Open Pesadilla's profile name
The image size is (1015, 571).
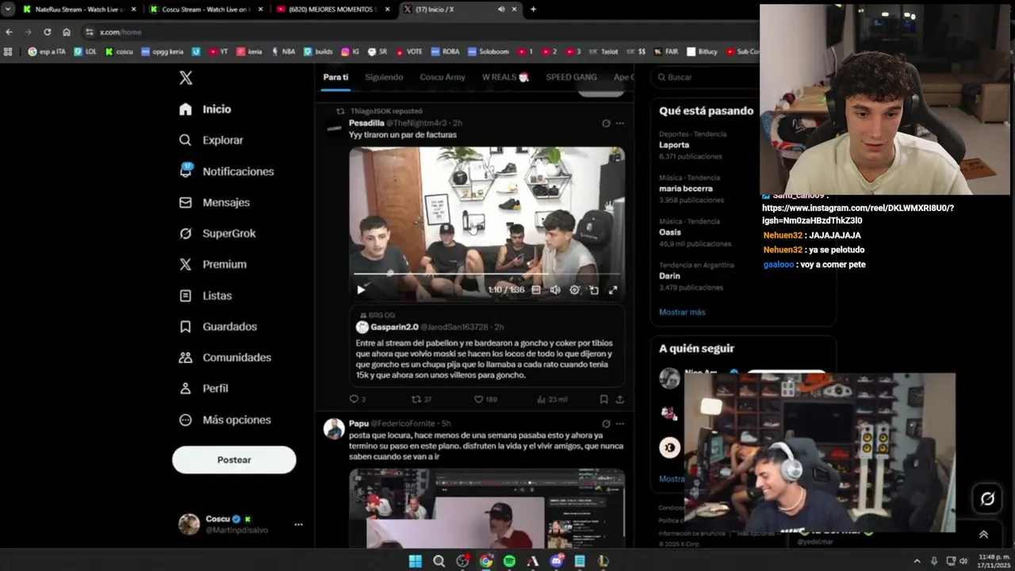(366, 123)
